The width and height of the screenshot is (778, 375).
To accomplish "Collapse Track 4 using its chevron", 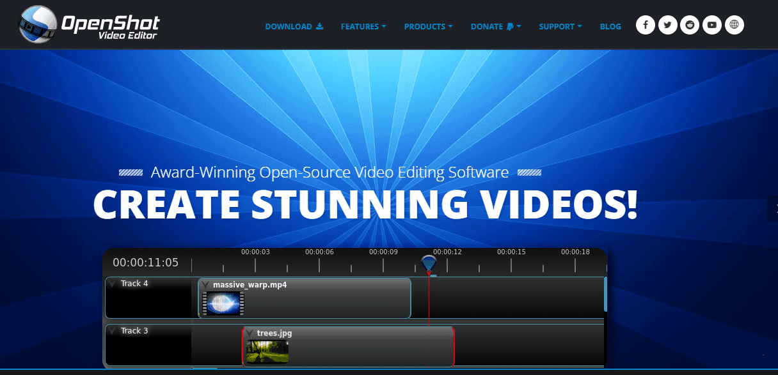I will pos(113,282).
